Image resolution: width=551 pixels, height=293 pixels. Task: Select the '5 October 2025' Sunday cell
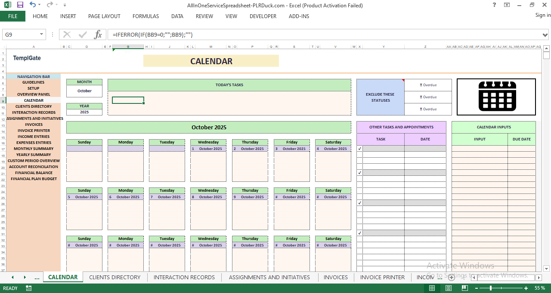tap(84, 197)
